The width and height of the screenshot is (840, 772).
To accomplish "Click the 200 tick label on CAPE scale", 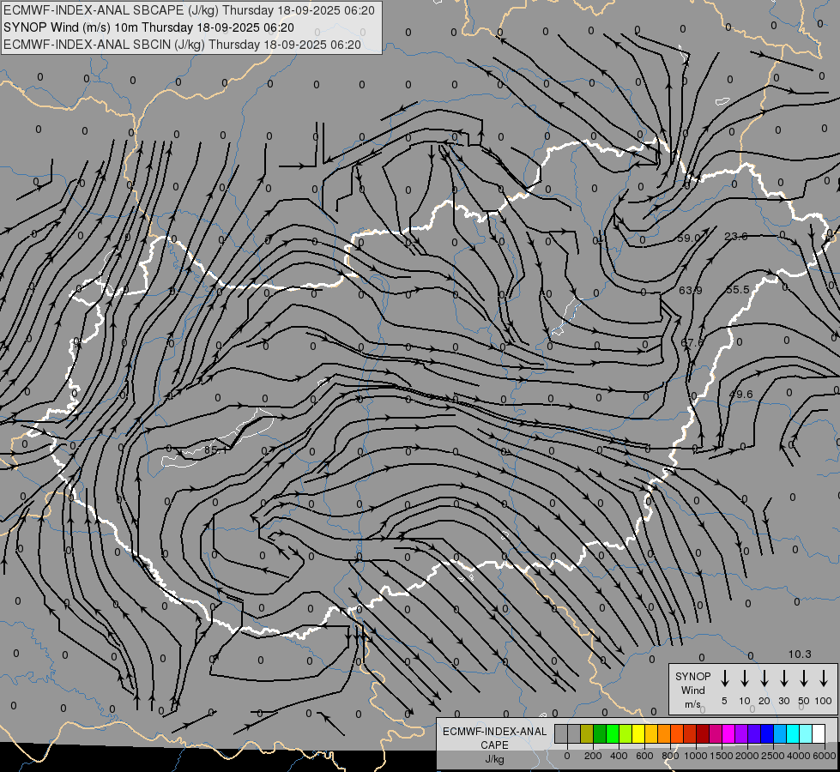I will click(x=593, y=756).
